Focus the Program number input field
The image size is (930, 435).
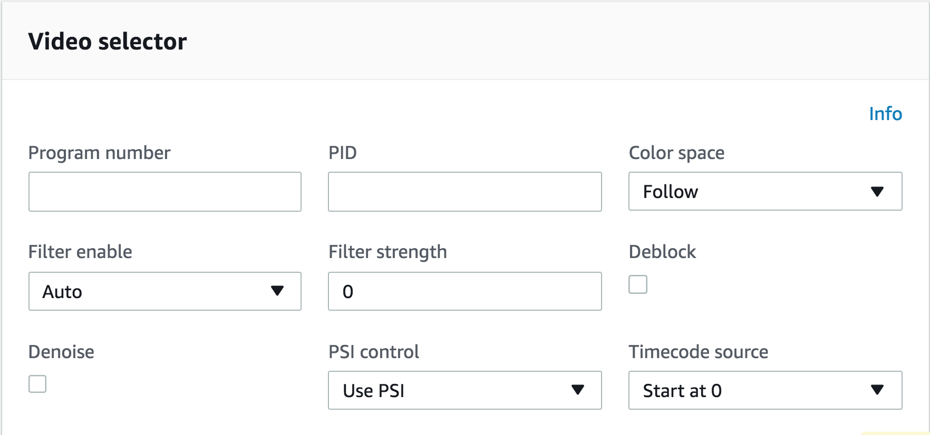165,192
